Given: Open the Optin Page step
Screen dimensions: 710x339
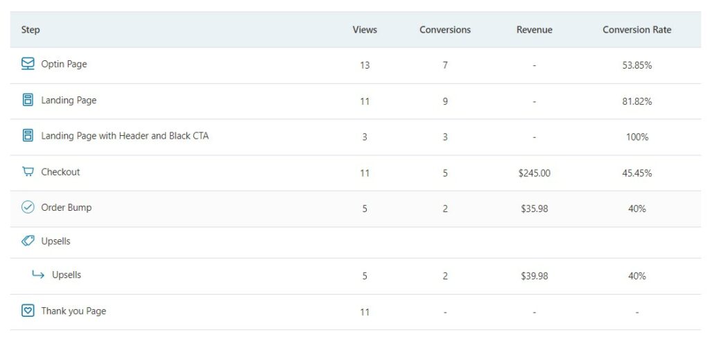Looking at the screenshot, I should point(64,64).
